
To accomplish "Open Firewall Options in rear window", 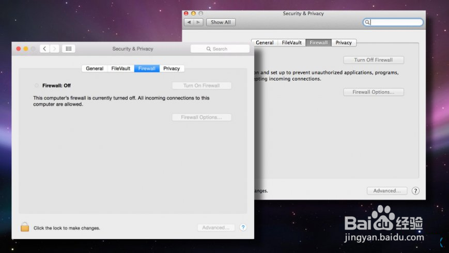I will 374,92.
